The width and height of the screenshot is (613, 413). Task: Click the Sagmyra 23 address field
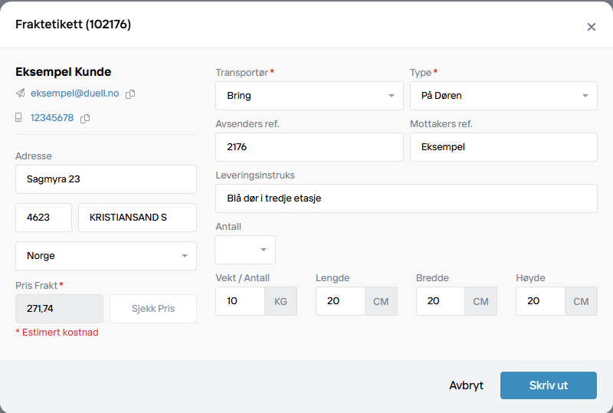[x=106, y=179]
